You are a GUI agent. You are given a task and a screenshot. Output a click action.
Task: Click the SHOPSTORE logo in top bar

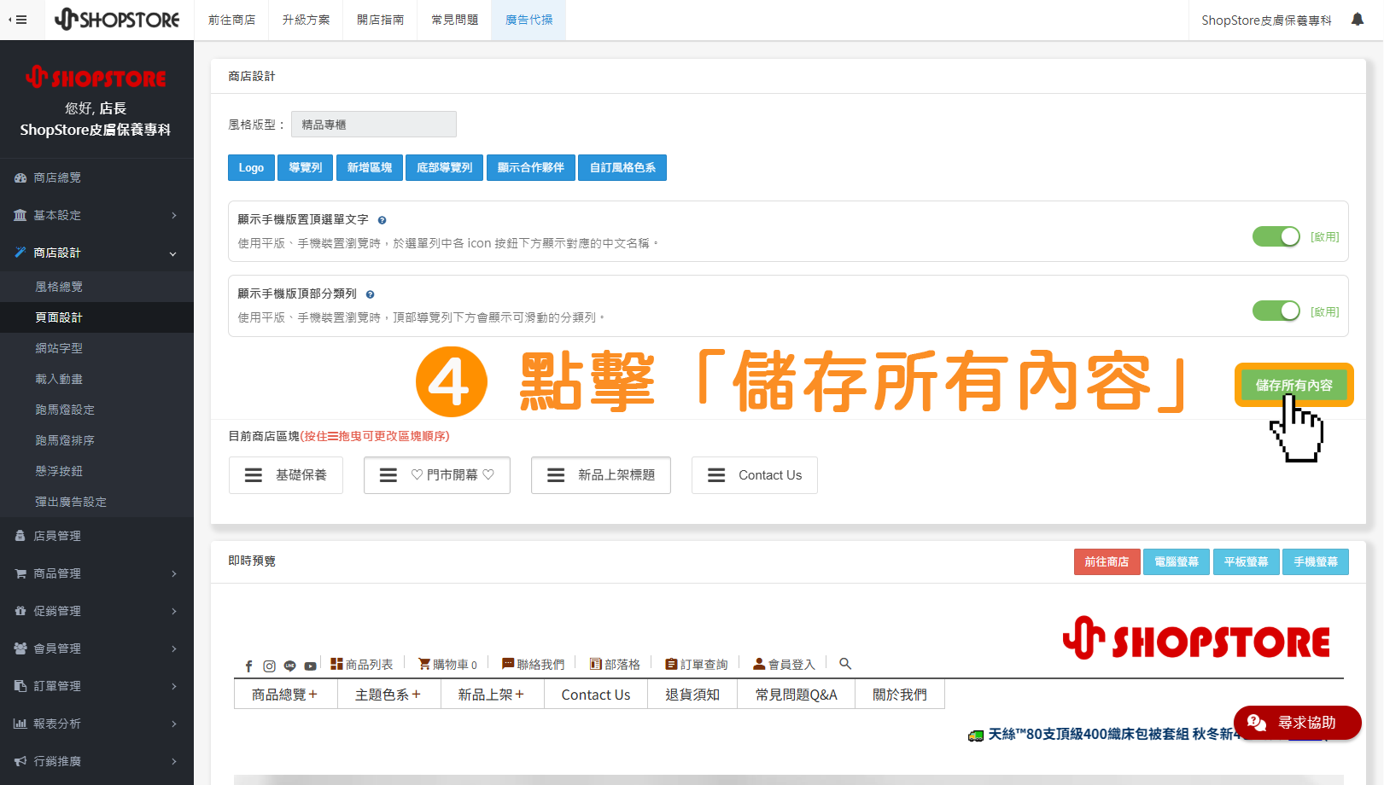point(117,19)
